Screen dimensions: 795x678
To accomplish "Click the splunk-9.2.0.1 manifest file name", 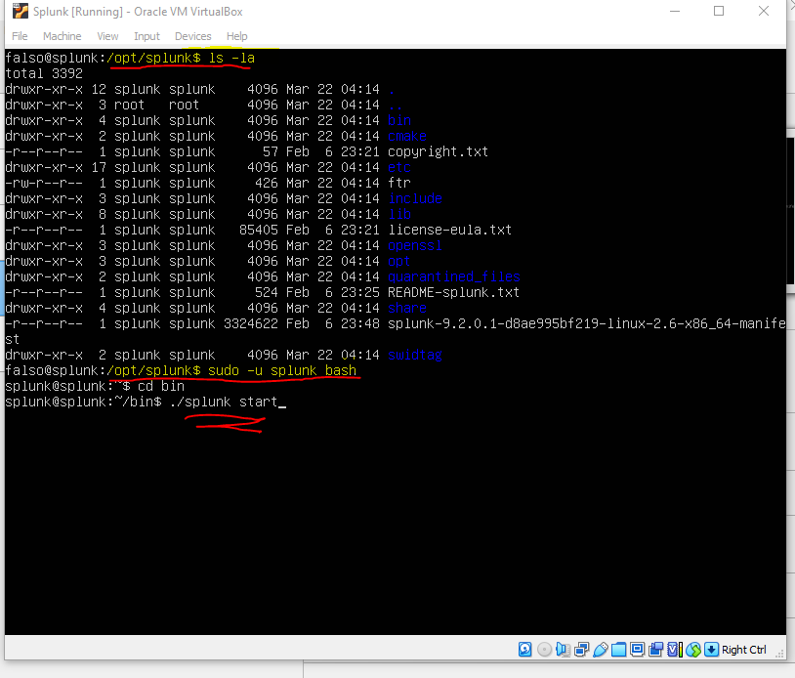I will tap(587, 323).
